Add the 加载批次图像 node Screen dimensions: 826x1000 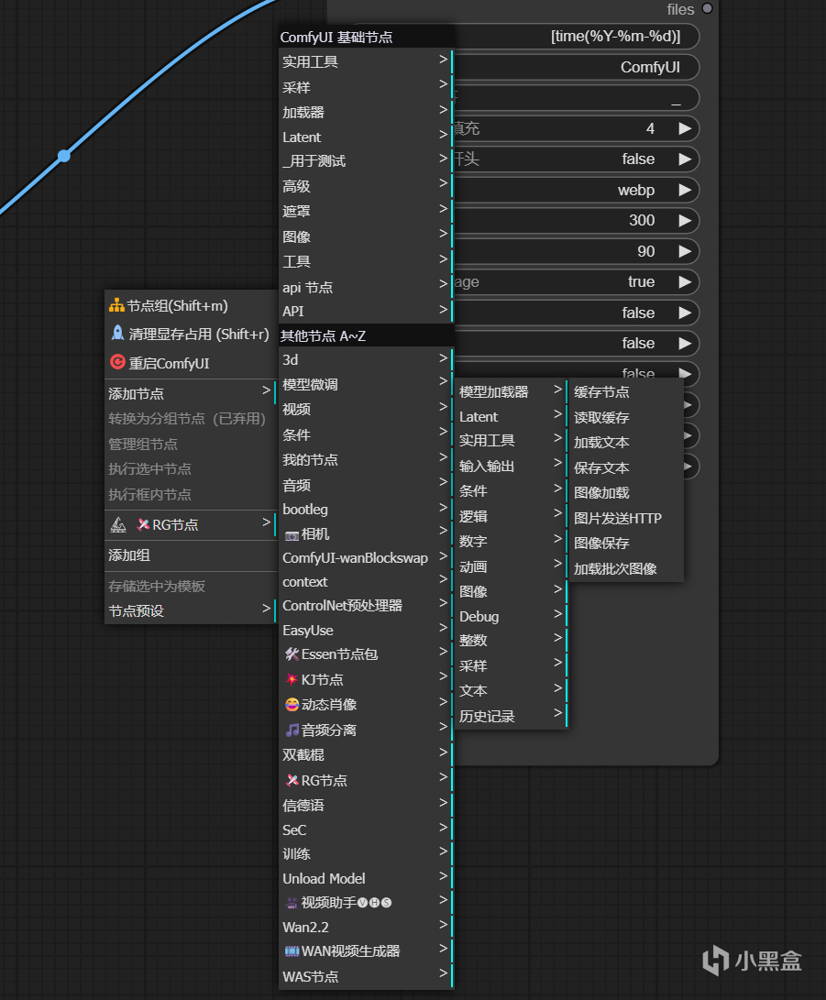[x=626, y=568]
